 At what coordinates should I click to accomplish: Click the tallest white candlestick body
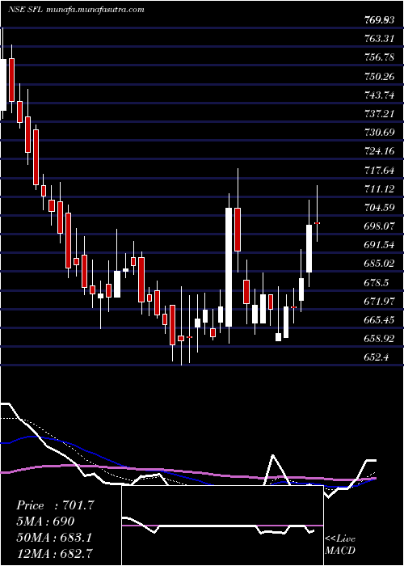[x=229, y=267]
